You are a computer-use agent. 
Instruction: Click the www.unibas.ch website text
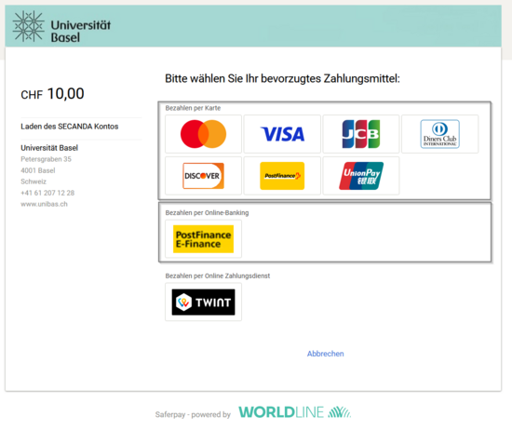pos(44,204)
